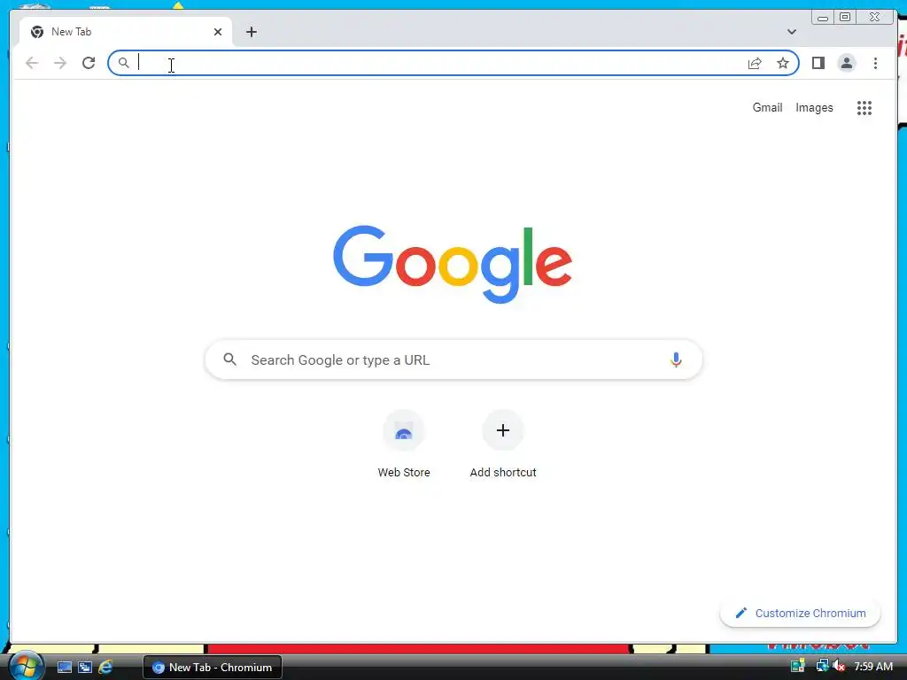Viewport: 907px width, 680px height.
Task: Share this page icon in omnibox
Action: (x=755, y=63)
